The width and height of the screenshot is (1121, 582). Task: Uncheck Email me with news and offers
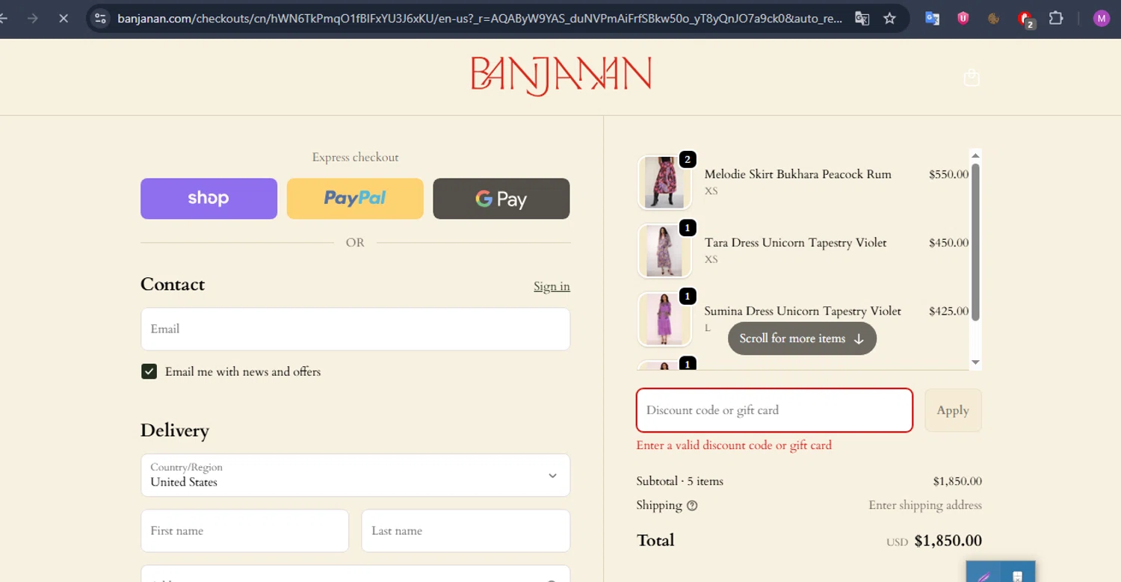149,371
